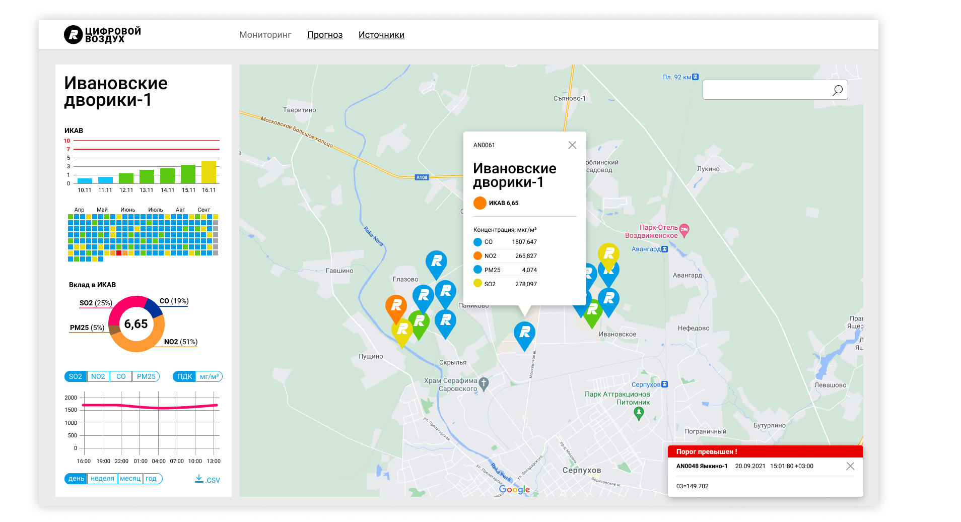
Task: Click the .CSV download icon
Action: click(198, 478)
